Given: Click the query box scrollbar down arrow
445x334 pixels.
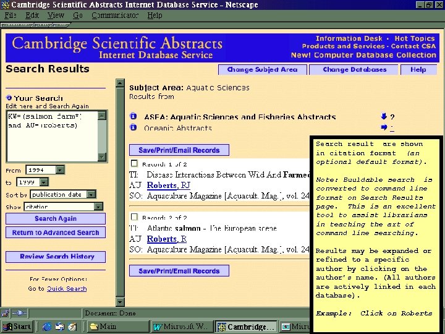Looking at the screenshot, I should (x=102, y=157).
